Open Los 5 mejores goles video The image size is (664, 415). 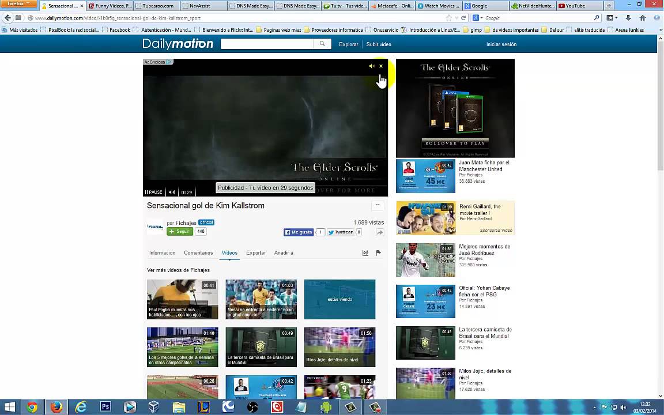(x=183, y=347)
